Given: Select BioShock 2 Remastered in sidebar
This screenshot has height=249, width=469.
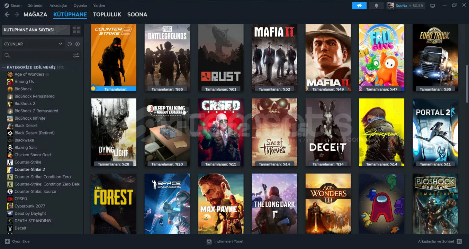Looking at the screenshot, I should point(36,111).
